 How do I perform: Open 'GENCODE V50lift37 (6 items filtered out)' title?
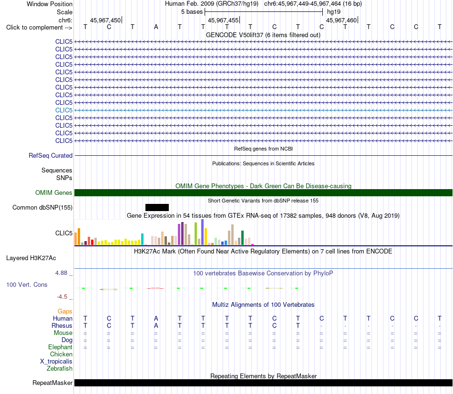click(263, 35)
